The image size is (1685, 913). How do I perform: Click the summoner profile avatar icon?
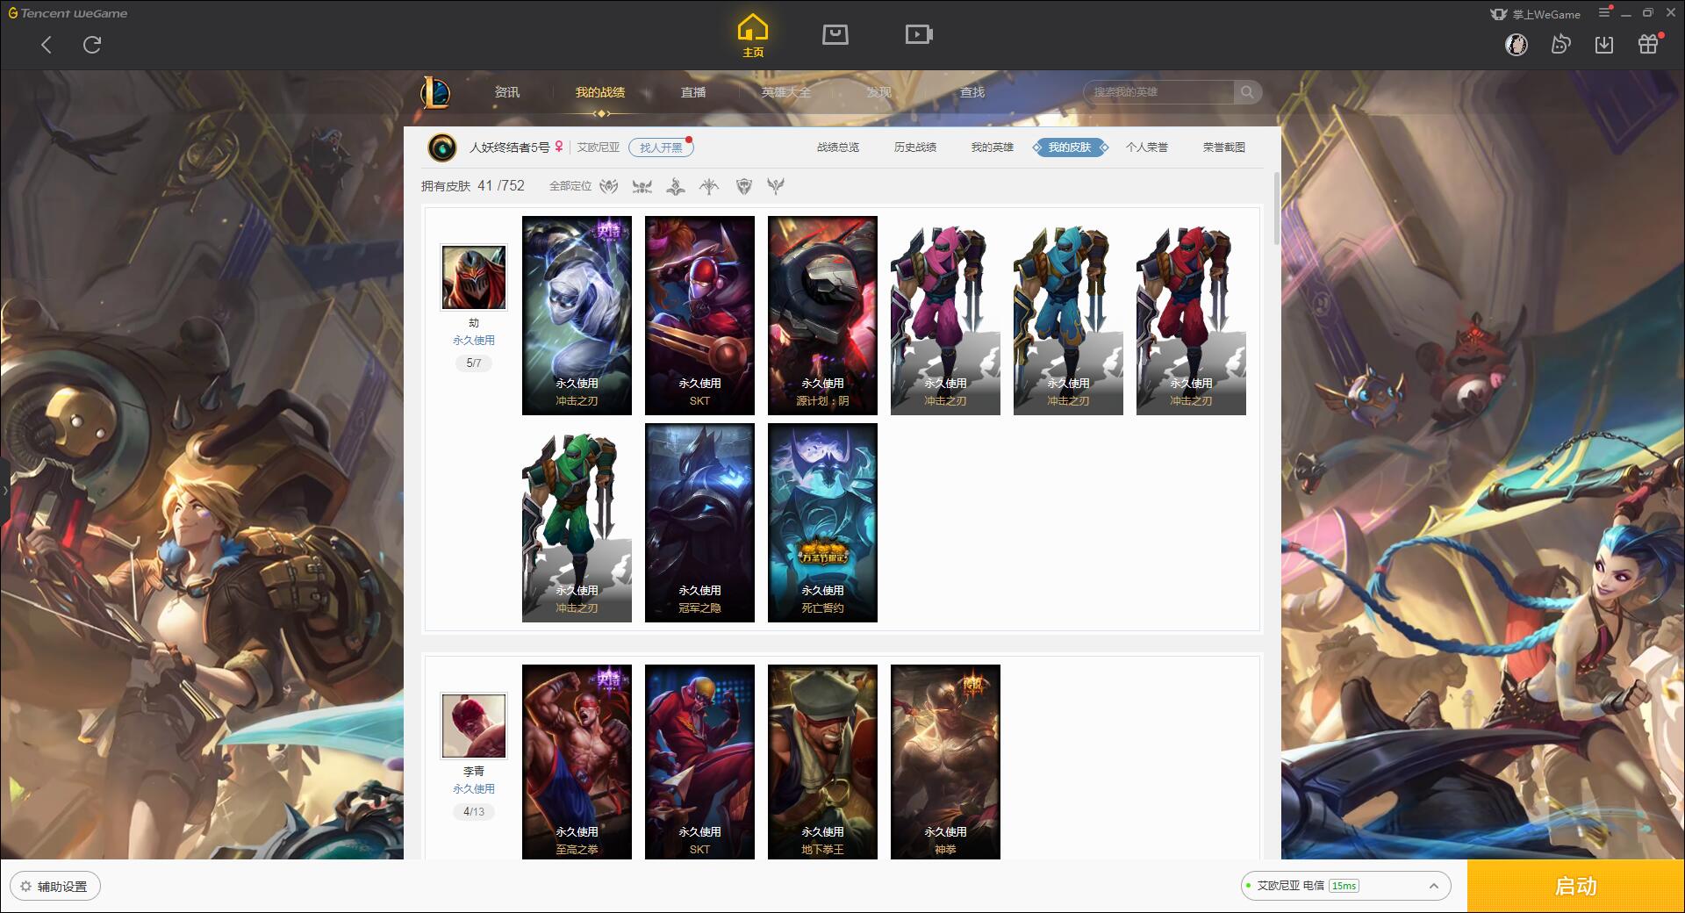[442, 147]
